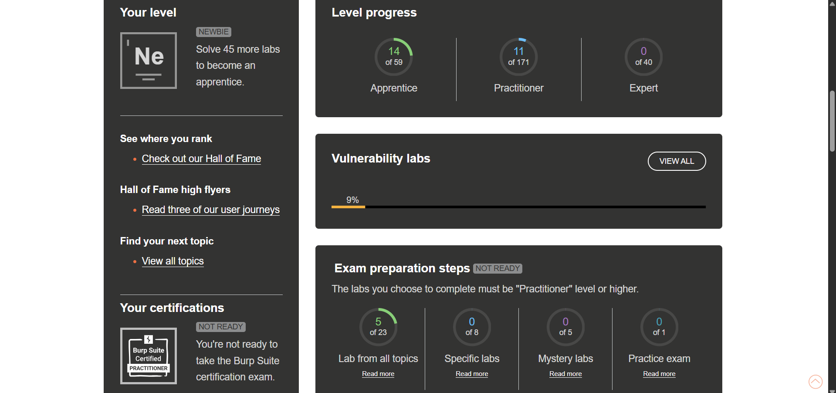Click the Specific labs progress circle
The height and width of the screenshot is (393, 836).
point(472,327)
